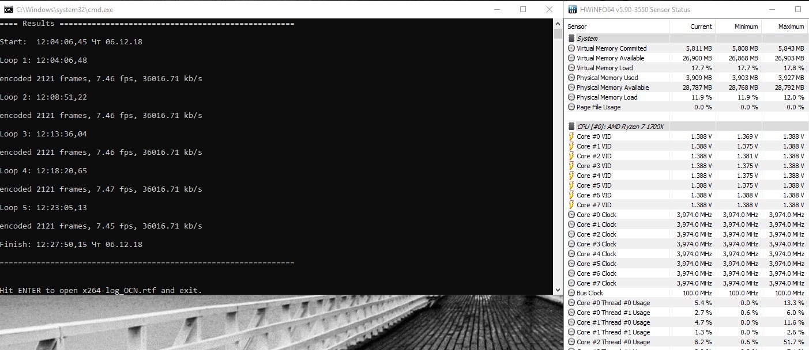
Task: Click the Loop 1 timestamp line
Action: [44, 60]
